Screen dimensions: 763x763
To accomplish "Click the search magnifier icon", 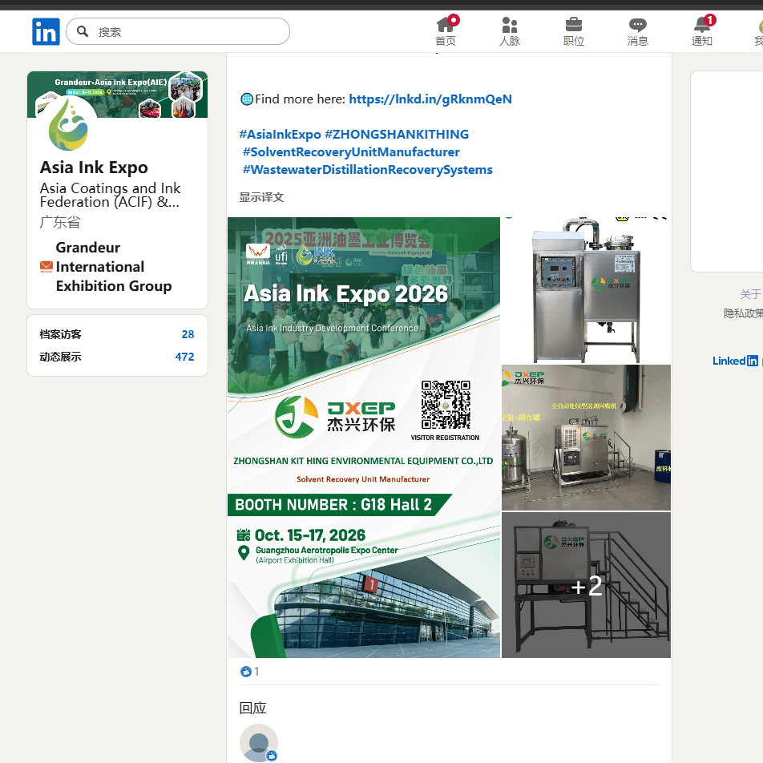I will [83, 32].
